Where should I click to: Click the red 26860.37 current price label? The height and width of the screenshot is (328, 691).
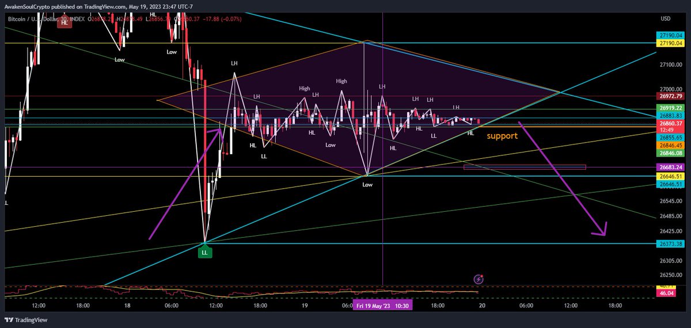(670, 123)
